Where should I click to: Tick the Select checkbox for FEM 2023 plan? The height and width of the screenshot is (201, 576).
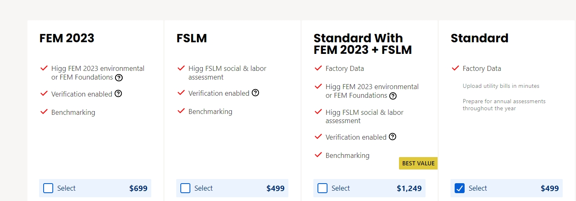(x=48, y=188)
